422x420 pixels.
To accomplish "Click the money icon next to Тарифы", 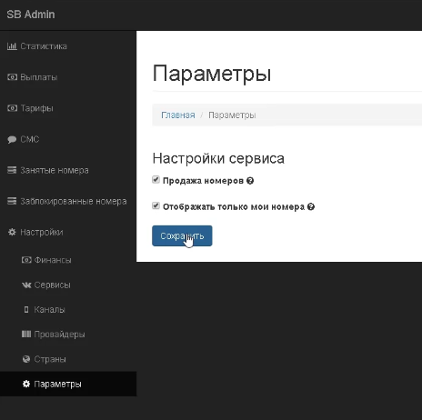I will click(x=12, y=108).
